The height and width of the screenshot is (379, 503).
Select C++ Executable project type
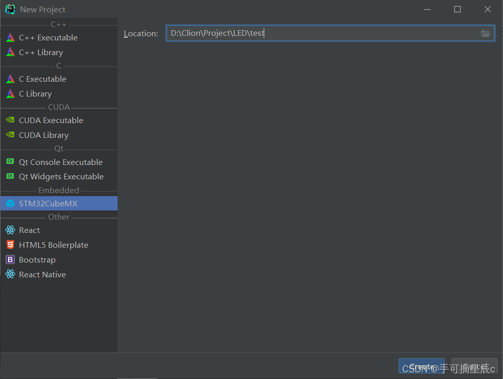coord(59,37)
